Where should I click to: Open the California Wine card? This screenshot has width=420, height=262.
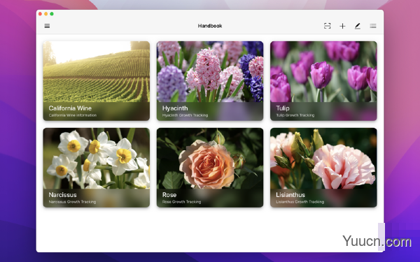[97, 81]
